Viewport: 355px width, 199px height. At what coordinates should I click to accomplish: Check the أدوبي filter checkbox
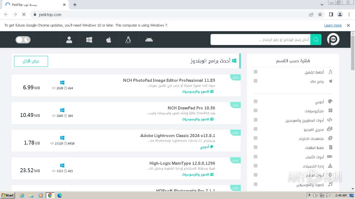point(255,101)
